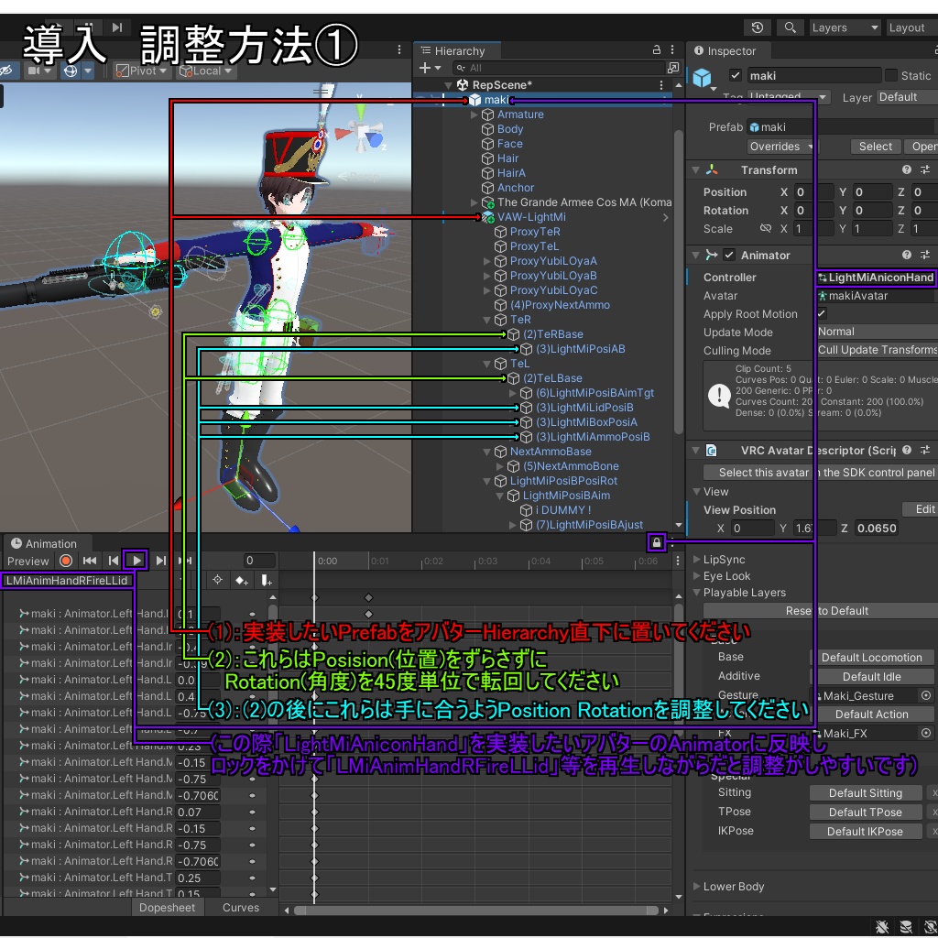The width and height of the screenshot is (938, 938).
Task: Click Position X field
Action: coord(813,192)
